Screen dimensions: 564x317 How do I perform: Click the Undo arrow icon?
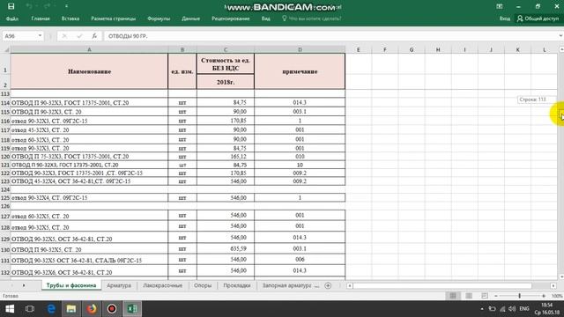point(29,6)
